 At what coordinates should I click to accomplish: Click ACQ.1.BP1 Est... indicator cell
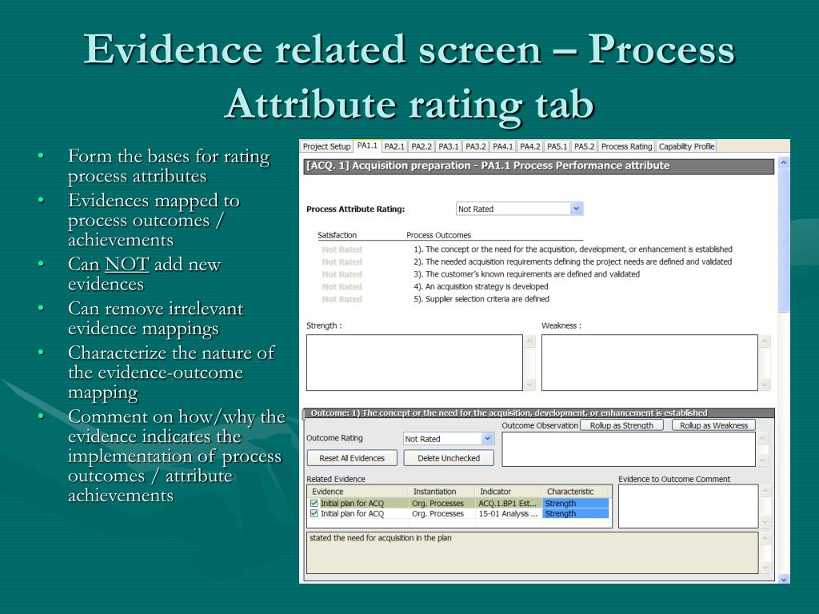click(x=508, y=504)
